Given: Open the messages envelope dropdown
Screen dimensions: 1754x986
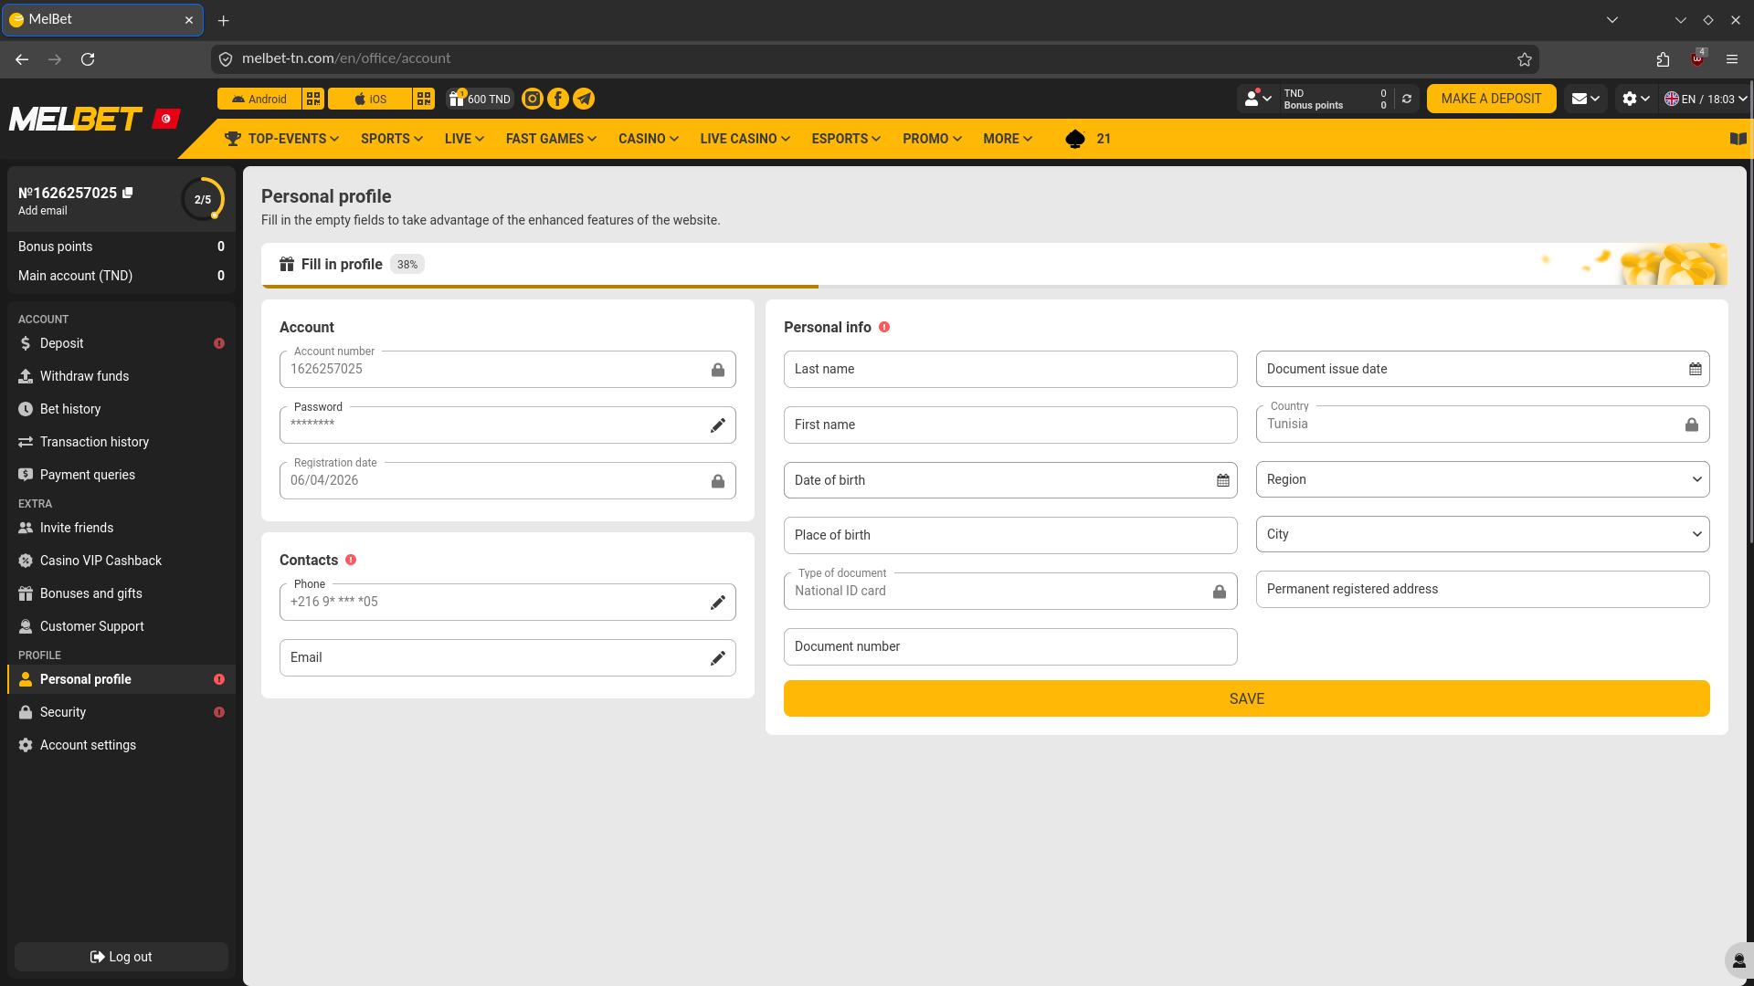Looking at the screenshot, I should click(x=1585, y=99).
